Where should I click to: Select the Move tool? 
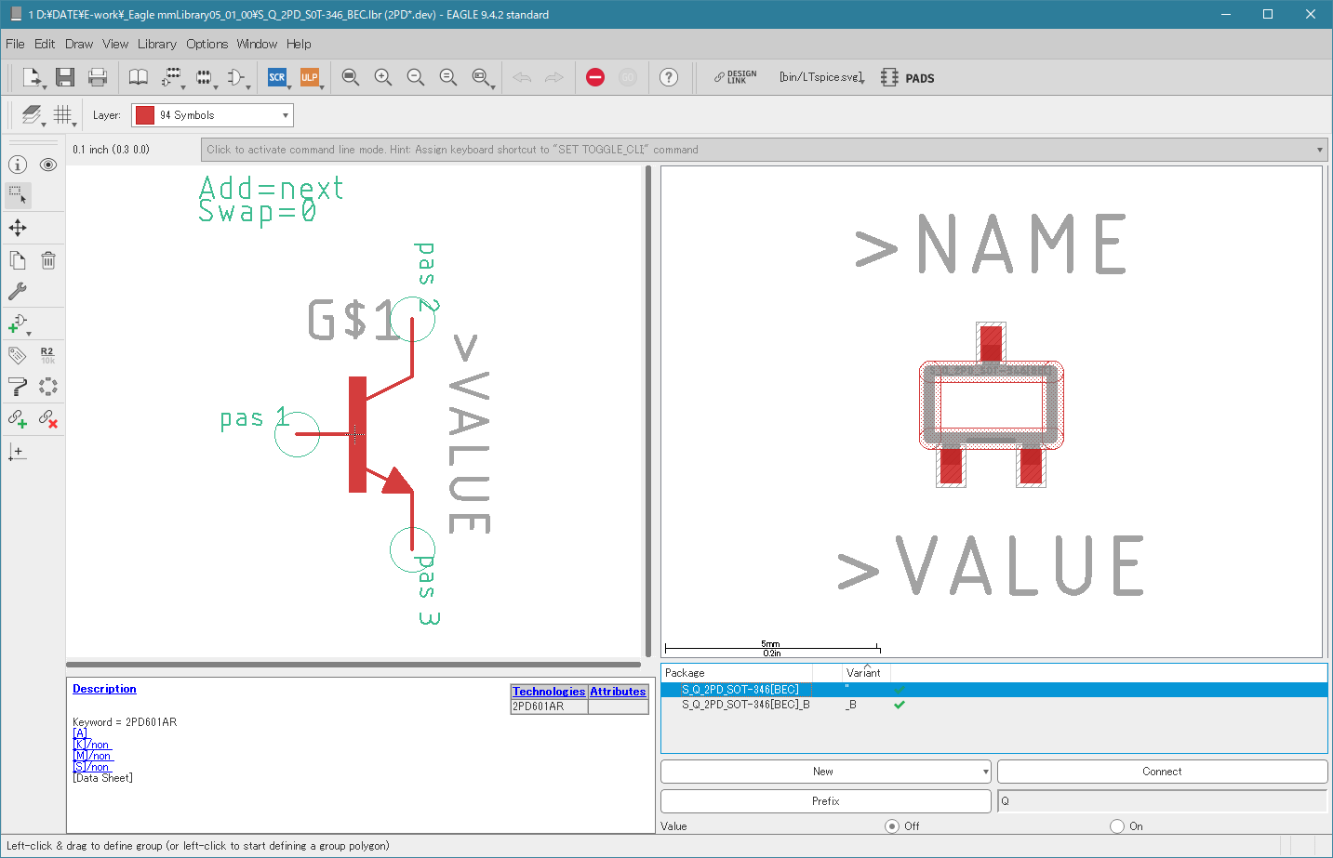coord(18,228)
